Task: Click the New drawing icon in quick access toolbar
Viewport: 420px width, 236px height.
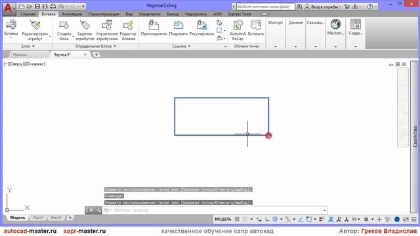Action: coord(22,7)
